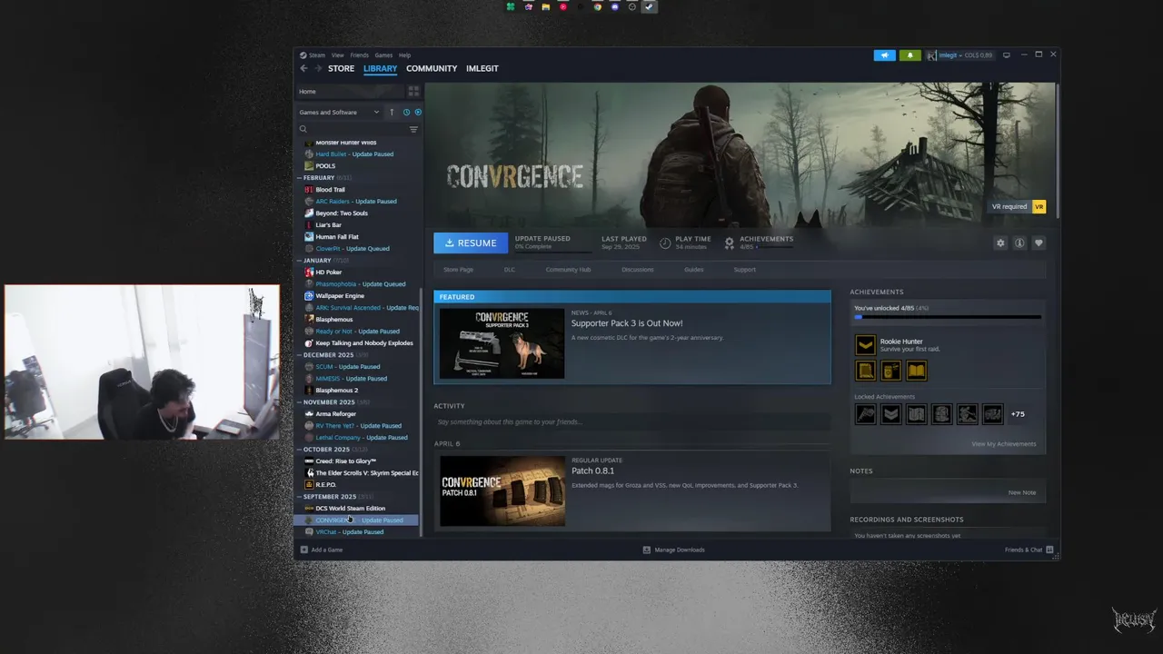Screen dimensions: 1163x654
Task: Toggle recent activity clock filter icon
Action: click(x=406, y=112)
